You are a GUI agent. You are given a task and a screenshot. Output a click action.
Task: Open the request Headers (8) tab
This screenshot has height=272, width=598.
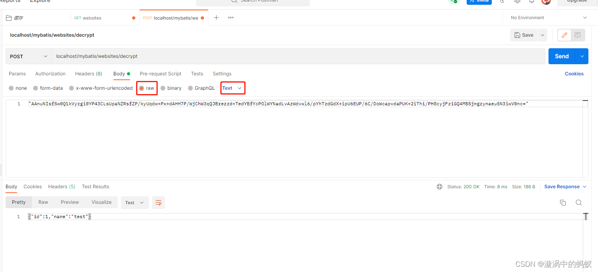coord(89,74)
